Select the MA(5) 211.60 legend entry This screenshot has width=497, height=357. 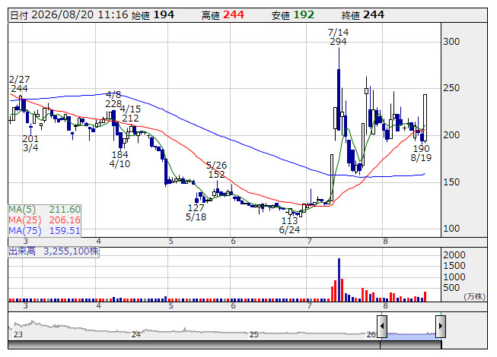coord(44,210)
